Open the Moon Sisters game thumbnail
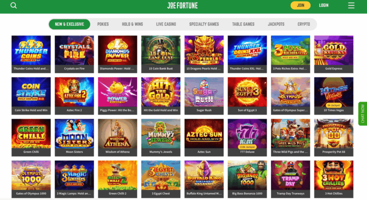 pos(75,137)
